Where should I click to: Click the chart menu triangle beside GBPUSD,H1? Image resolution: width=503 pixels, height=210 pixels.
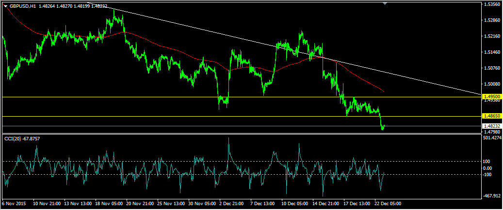tap(5, 6)
